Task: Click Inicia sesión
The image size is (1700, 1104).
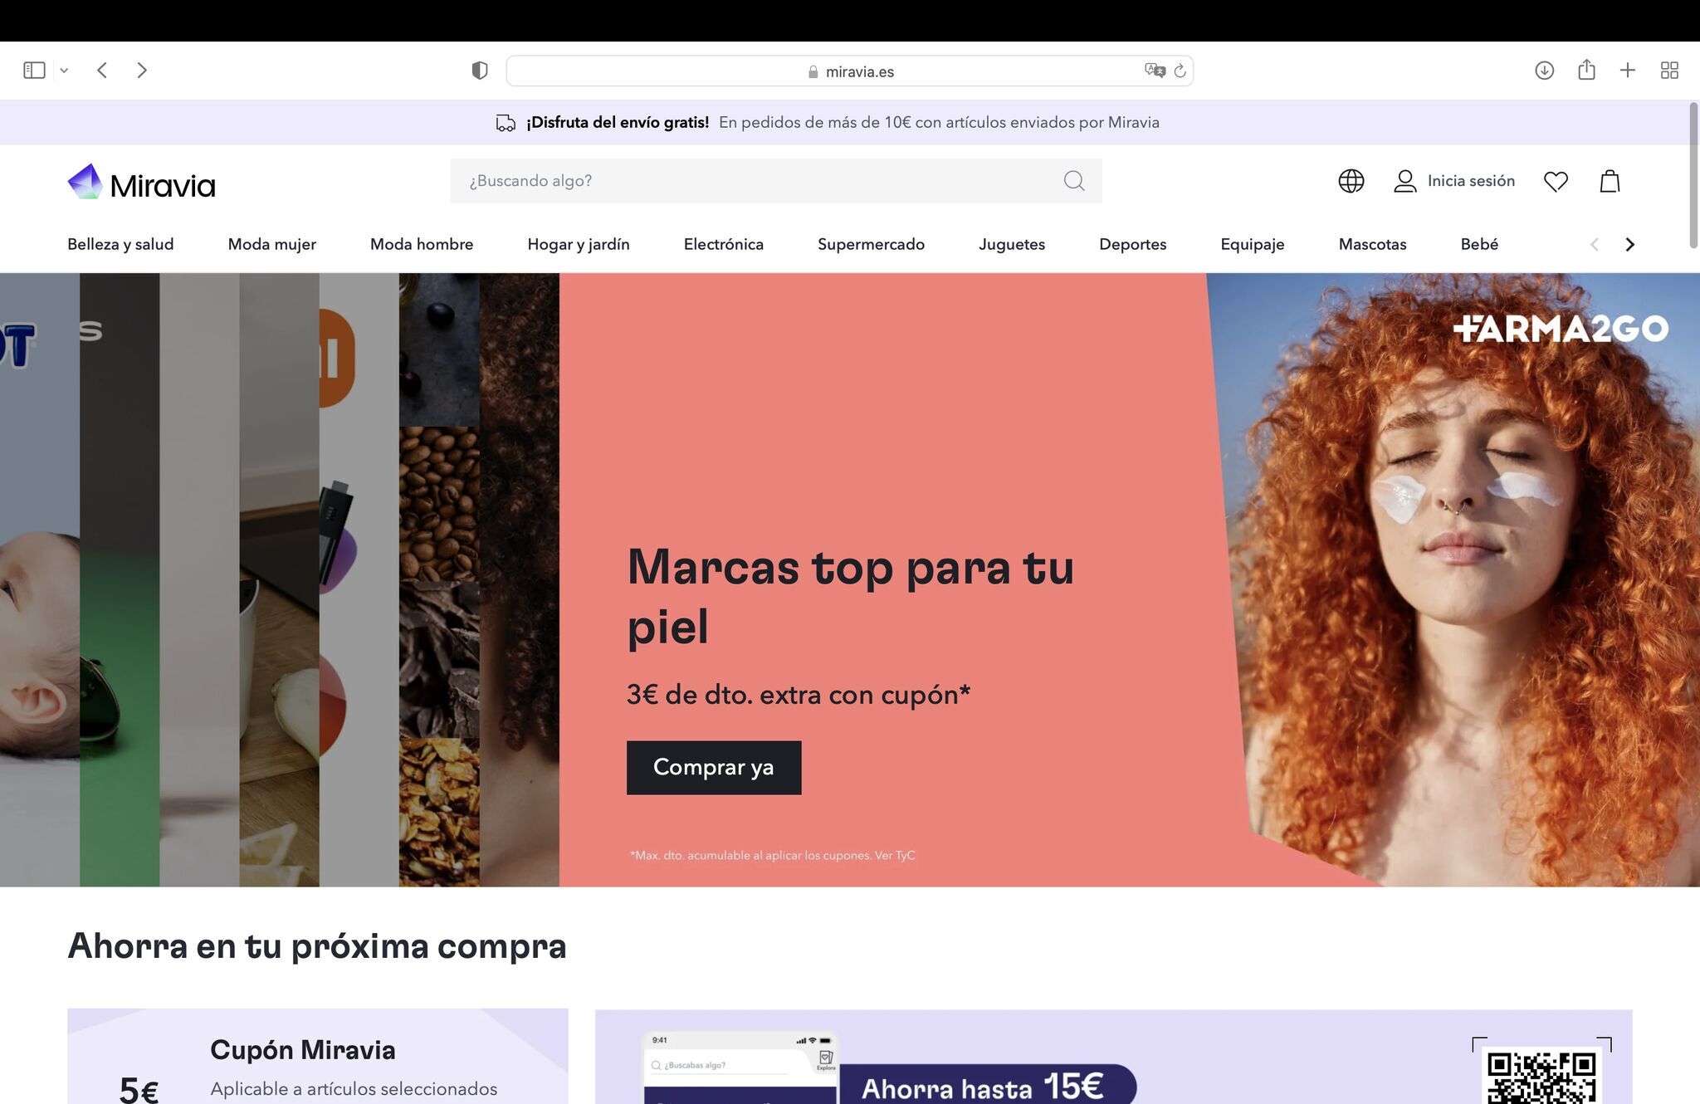Action: pyautogui.click(x=1471, y=181)
